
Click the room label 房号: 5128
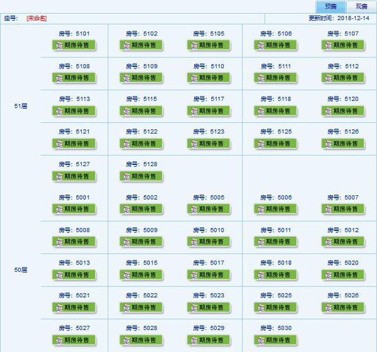click(141, 164)
